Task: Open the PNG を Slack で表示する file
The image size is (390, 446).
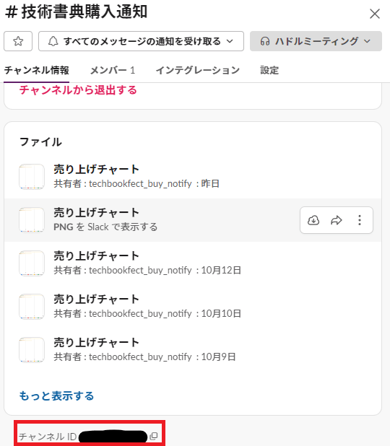Action: (193, 220)
